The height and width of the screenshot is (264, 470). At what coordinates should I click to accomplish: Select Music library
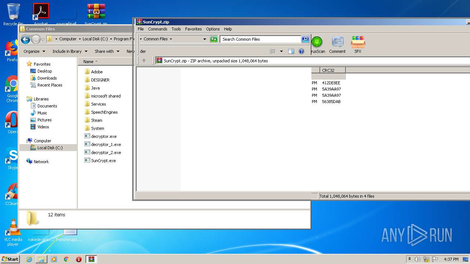point(42,113)
